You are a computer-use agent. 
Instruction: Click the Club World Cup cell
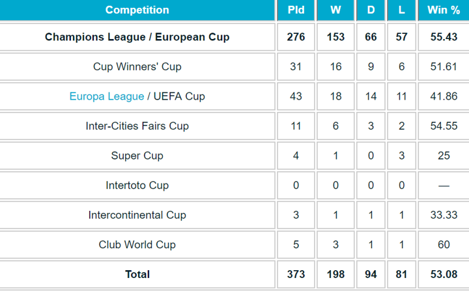point(137,245)
